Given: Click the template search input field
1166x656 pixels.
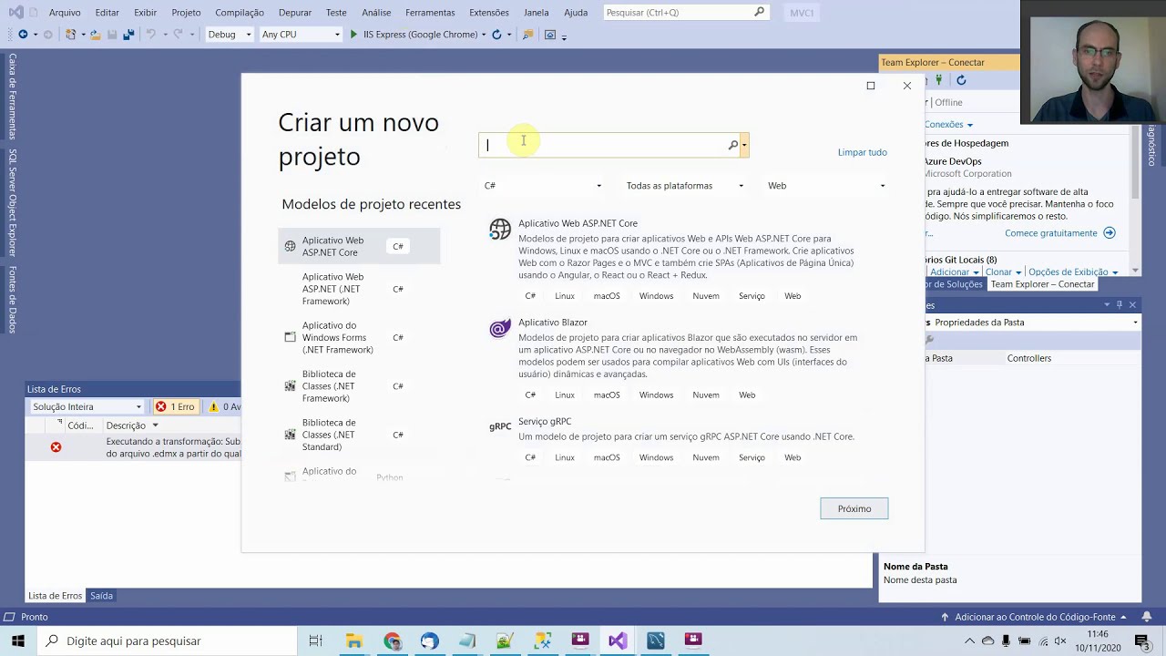Looking at the screenshot, I should 603,145.
